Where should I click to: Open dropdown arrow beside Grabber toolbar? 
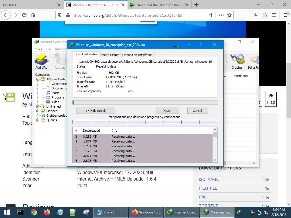226,61
